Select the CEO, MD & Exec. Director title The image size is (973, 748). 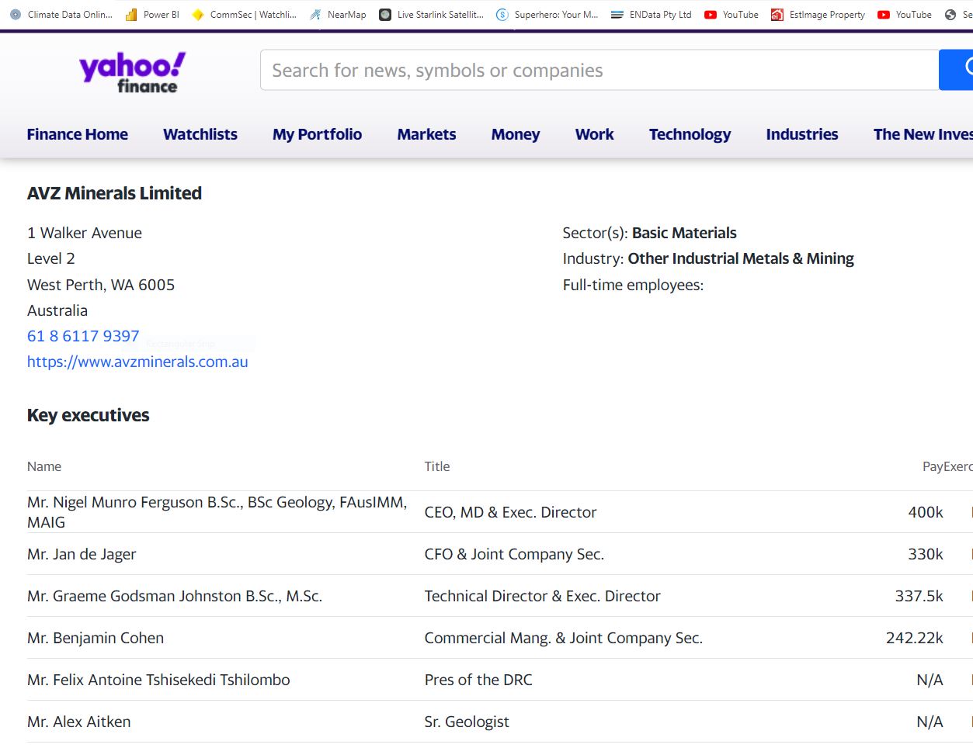[510, 512]
